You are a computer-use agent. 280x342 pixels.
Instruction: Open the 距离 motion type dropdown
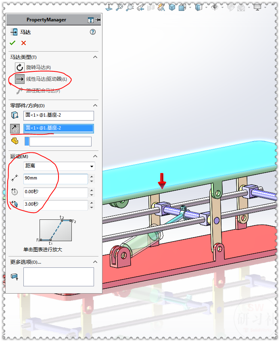click(59, 166)
